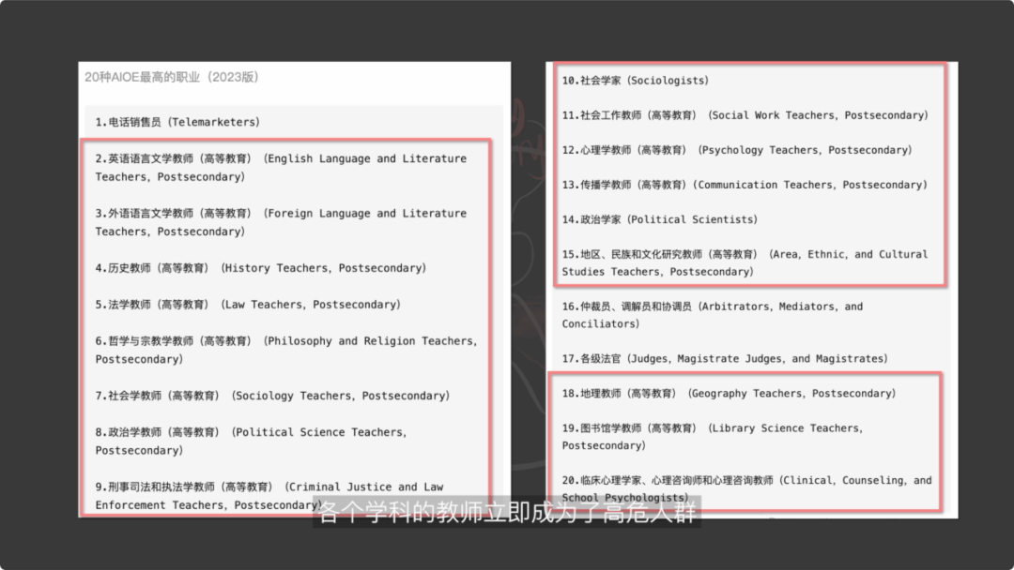1014x570 pixels.
Task: Click item 5 Law Teachers, Postsecondary
Action: (x=247, y=305)
